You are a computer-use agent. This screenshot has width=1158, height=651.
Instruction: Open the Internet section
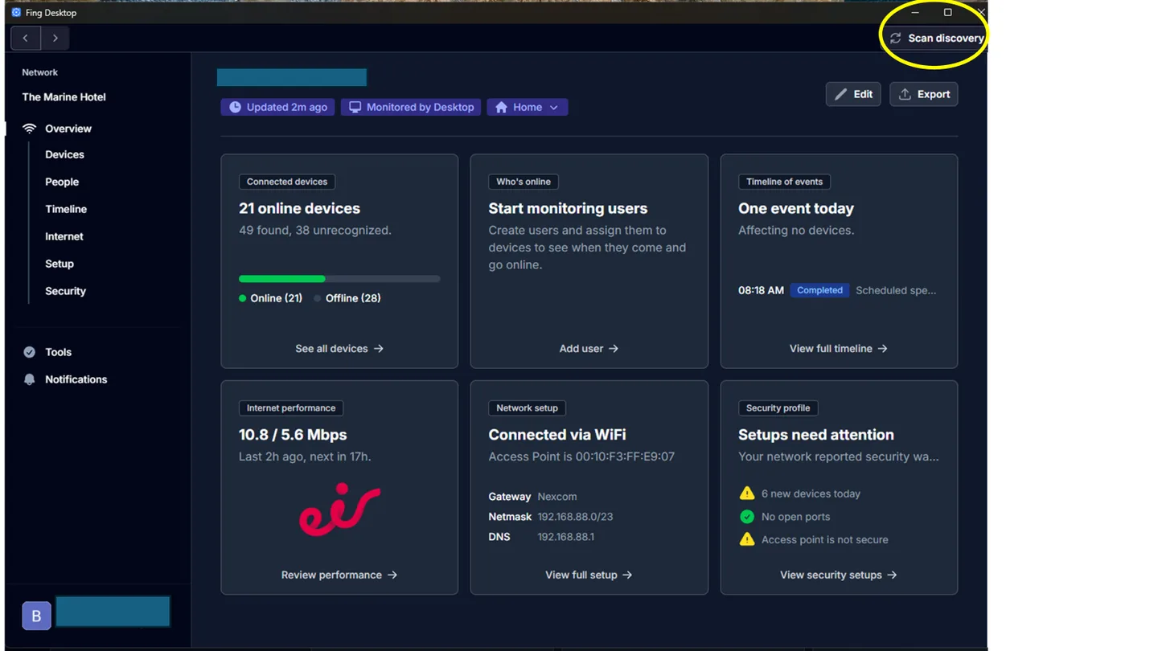click(x=64, y=236)
